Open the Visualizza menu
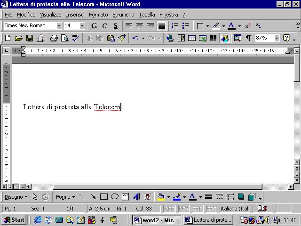The height and width of the screenshot is (226, 301). pos(51,15)
